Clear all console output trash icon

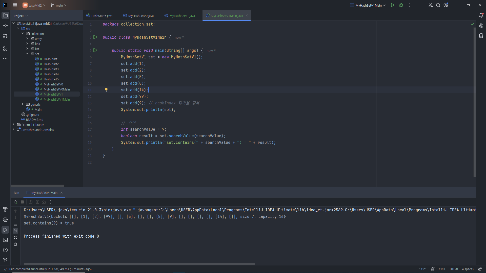(x=15, y=244)
